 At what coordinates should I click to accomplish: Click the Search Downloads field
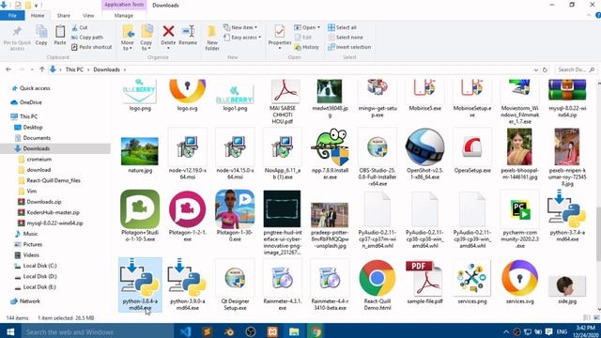(576, 69)
